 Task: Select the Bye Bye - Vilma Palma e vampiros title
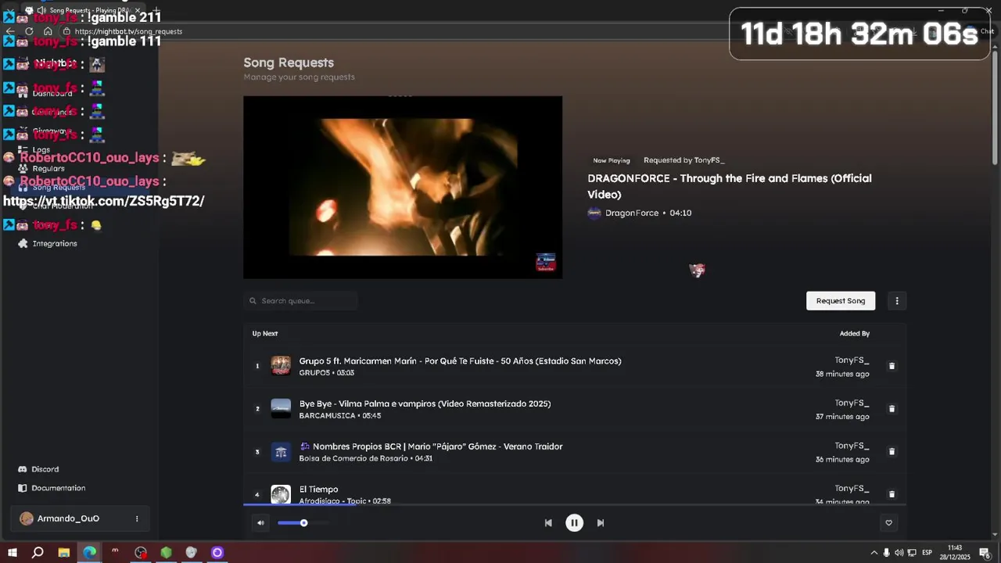pyautogui.click(x=425, y=404)
